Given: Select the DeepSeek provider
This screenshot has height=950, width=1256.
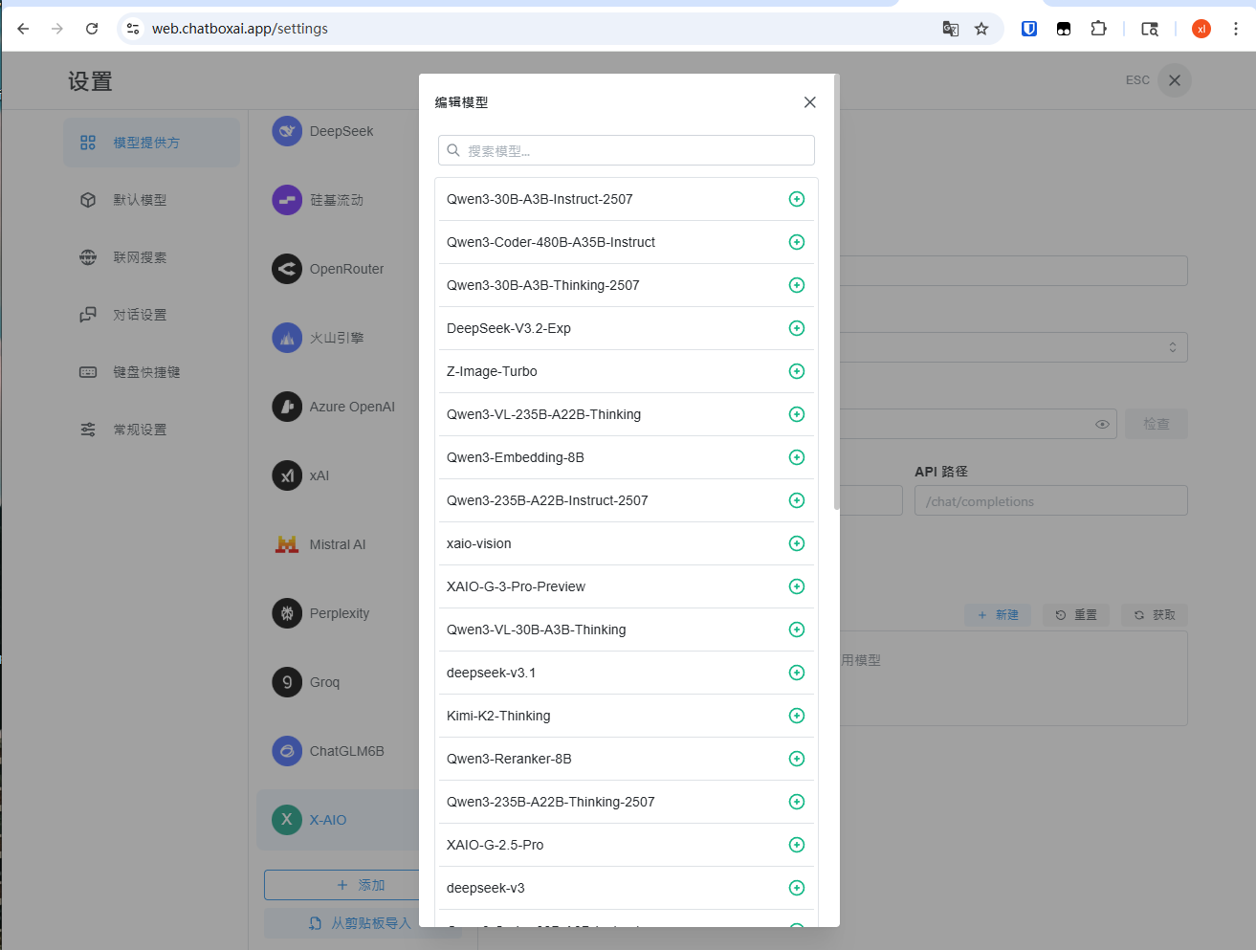Looking at the screenshot, I should [x=338, y=131].
